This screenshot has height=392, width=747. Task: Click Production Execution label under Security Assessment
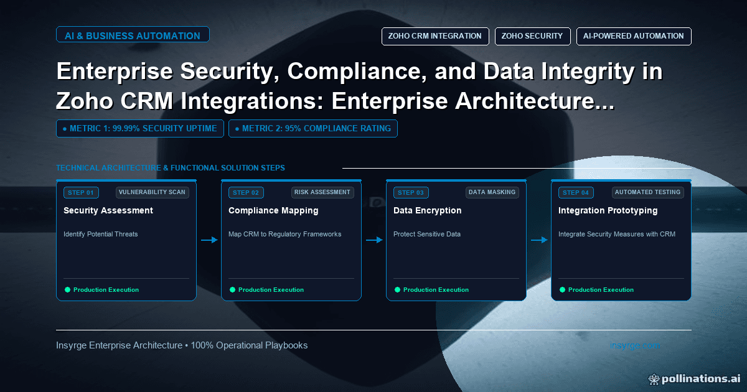tap(106, 290)
